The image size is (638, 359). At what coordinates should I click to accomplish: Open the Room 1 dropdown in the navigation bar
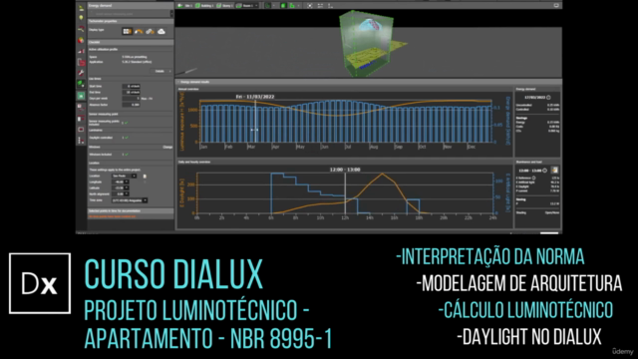tap(246, 6)
